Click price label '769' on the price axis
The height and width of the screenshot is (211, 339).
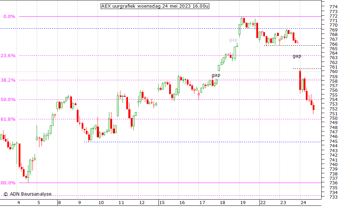[x=333, y=30]
